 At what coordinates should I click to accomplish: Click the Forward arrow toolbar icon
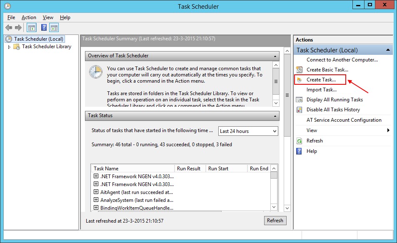click(18, 28)
